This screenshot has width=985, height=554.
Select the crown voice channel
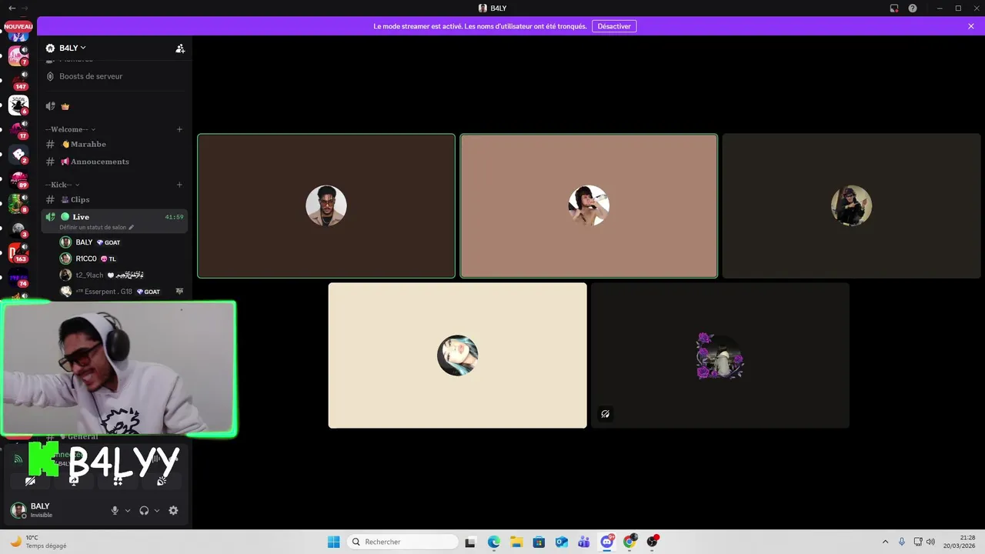pos(65,106)
